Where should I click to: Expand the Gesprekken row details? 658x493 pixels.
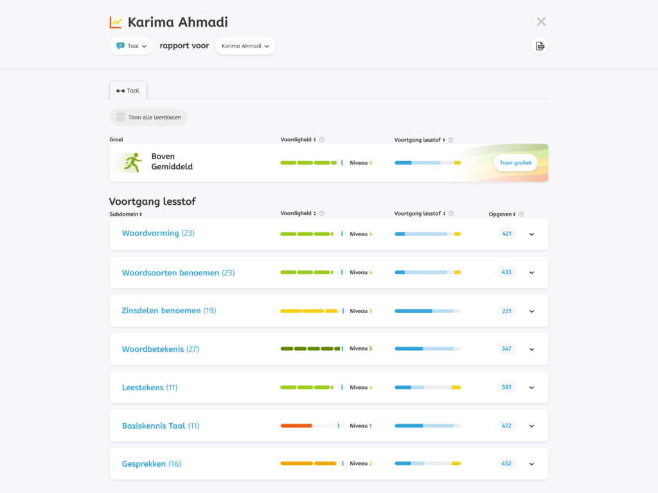(531, 464)
